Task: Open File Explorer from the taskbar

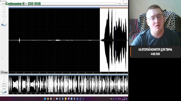Action: point(48,99)
